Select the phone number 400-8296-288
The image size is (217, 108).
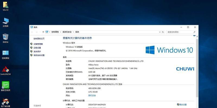[94, 88]
